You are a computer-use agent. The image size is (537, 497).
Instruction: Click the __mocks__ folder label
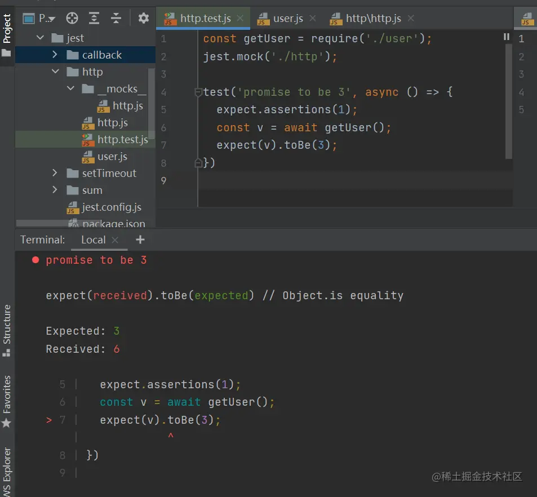click(122, 89)
